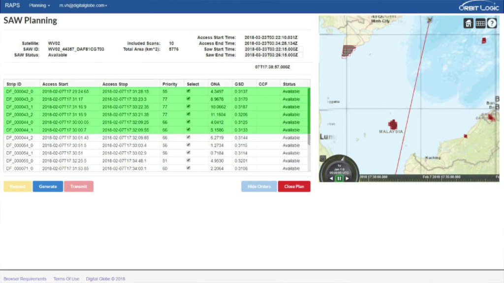Viewport: 504px width, 283px height.
Task: Open the map help question-mark icon
Action: 492,24
